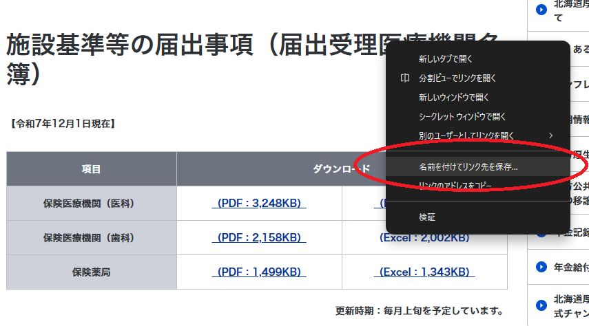The width and height of the screenshot is (589, 326).
Task: Select 別のユーザーとしてリンクを開く menu item
Action: [466, 135]
